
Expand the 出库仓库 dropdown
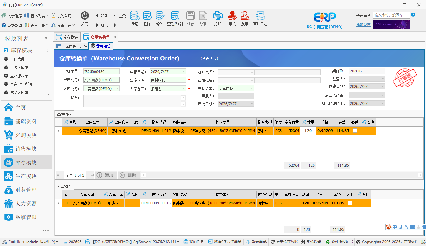pyautogui.click(x=184, y=80)
